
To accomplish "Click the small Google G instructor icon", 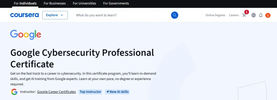I will click(14, 92).
